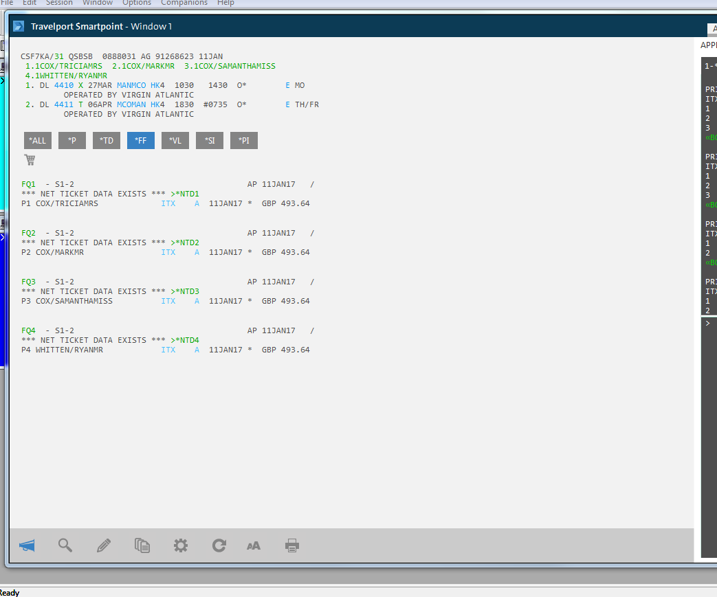Click flight number 4411 link

[63, 104]
